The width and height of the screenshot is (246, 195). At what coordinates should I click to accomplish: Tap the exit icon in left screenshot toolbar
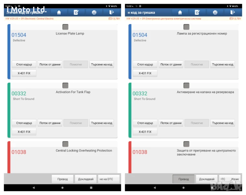pos(111,12)
